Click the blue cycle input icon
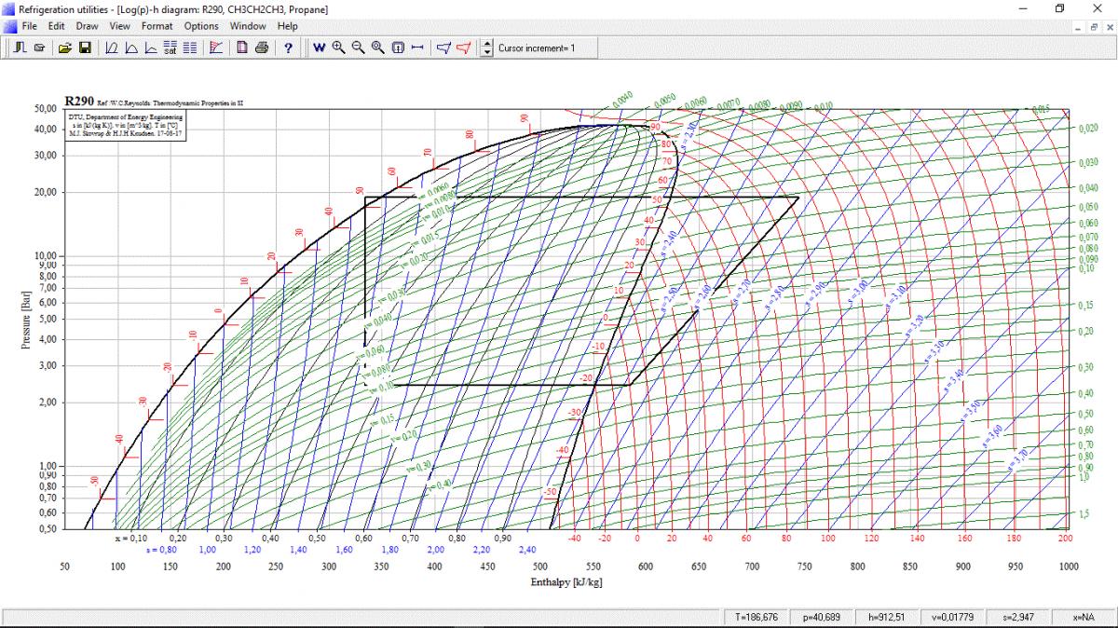 pos(443,48)
